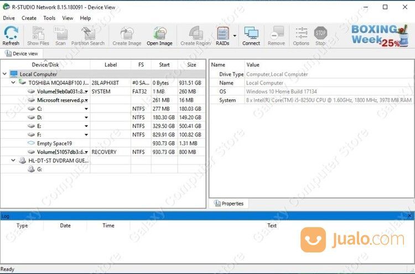Open dropdown on Volume{51057db3 row
Viewport: 415px width, 274px height.
(86, 152)
